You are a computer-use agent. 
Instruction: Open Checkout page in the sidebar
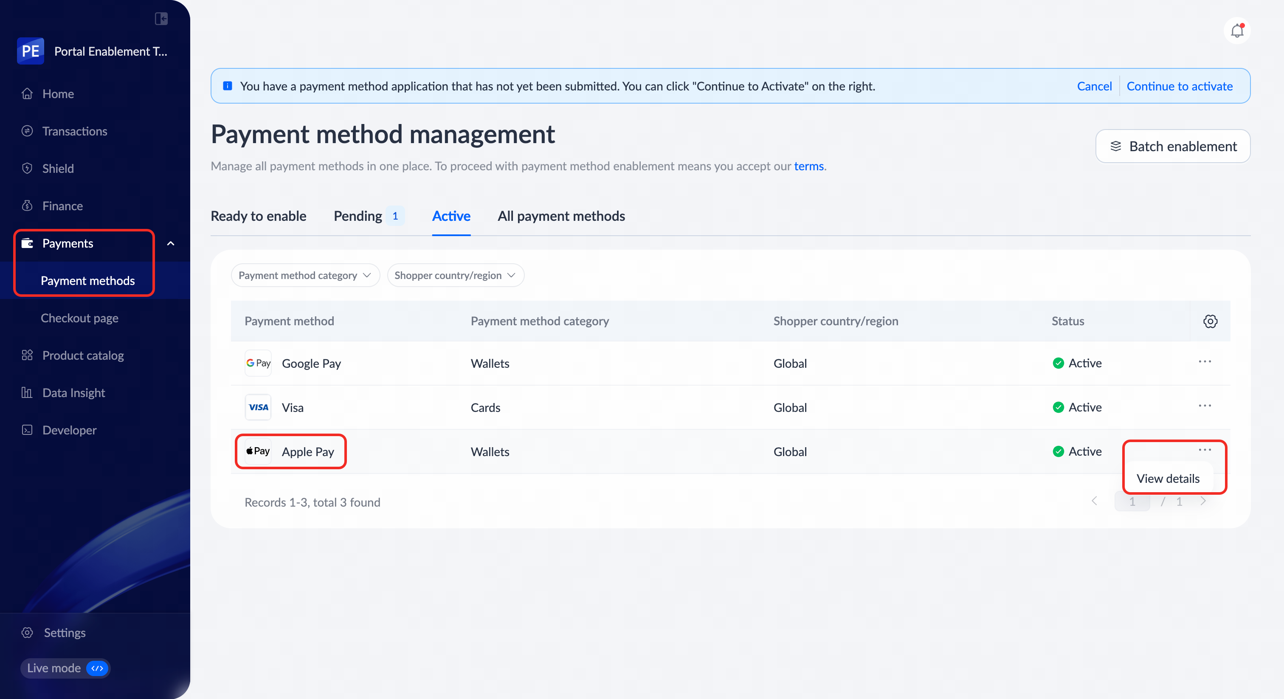click(x=80, y=318)
